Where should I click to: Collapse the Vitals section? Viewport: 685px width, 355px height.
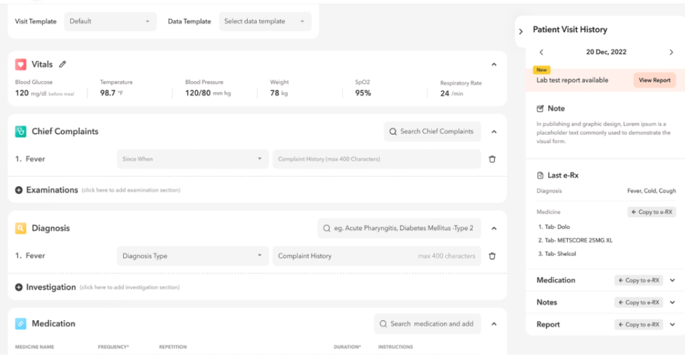[494, 64]
